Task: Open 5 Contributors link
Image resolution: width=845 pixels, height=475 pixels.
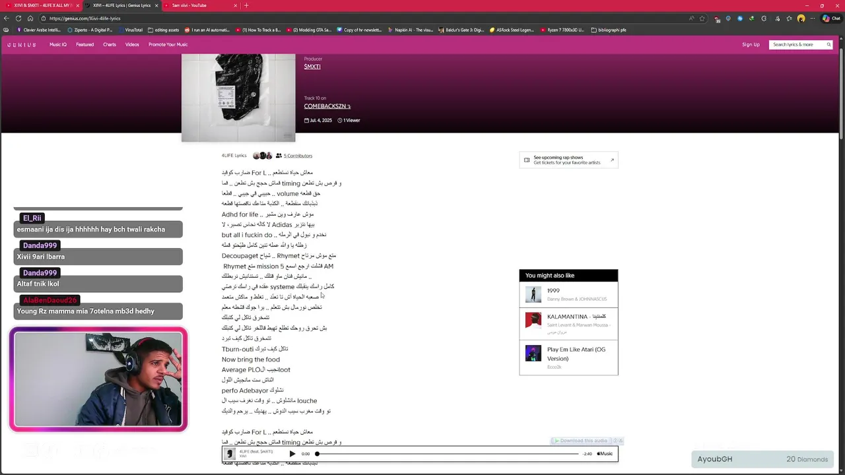Action: 298,156
